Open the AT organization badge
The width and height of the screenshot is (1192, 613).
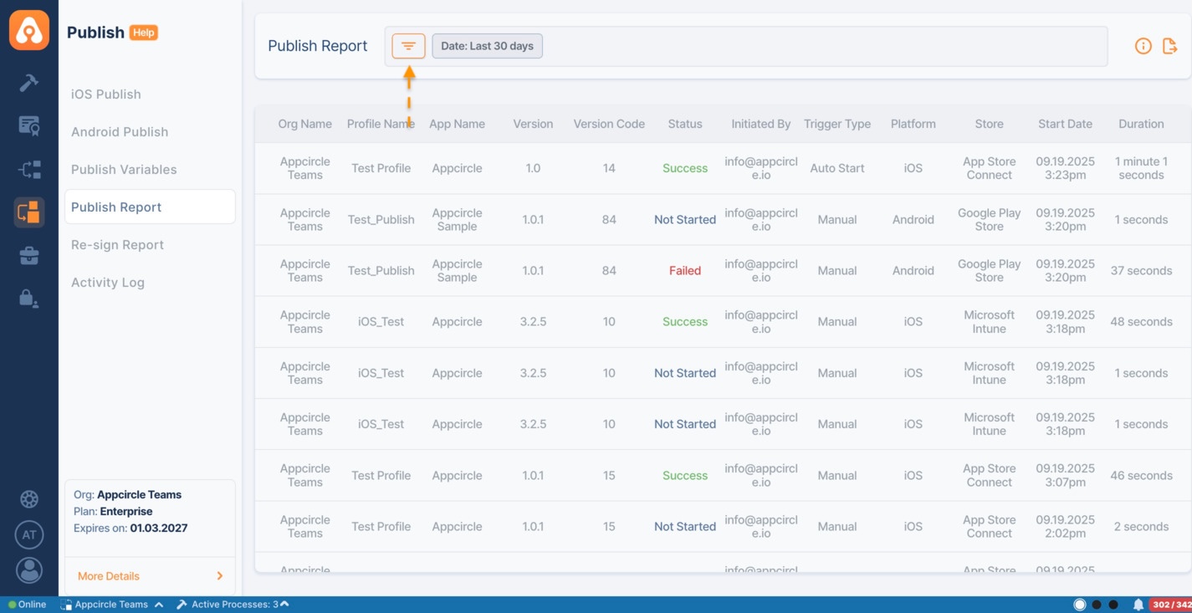click(29, 535)
